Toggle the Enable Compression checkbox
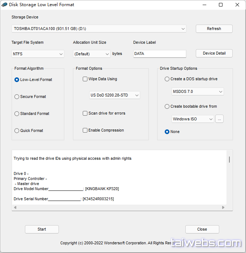Image resolution: width=246 pixels, height=253 pixels. click(85, 130)
